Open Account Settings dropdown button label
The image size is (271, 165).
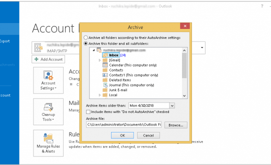point(48,85)
